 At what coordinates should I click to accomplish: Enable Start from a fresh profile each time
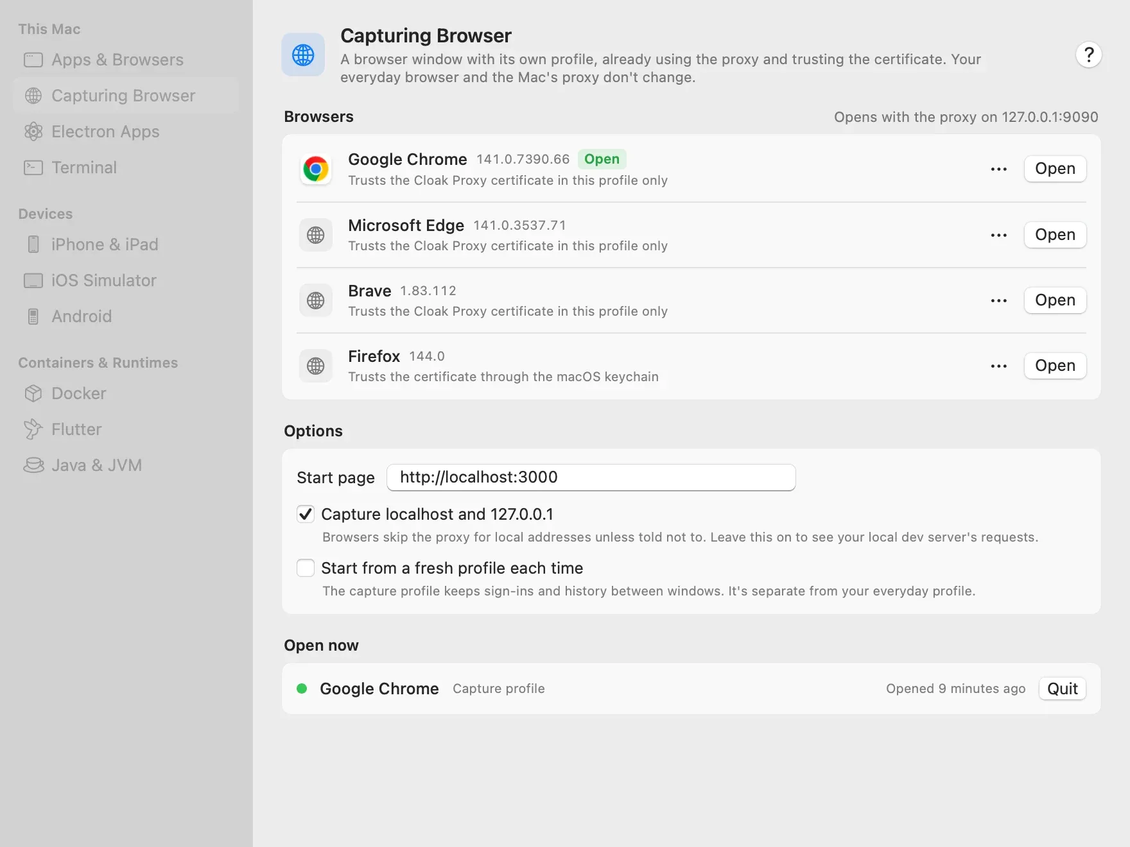[306, 568]
